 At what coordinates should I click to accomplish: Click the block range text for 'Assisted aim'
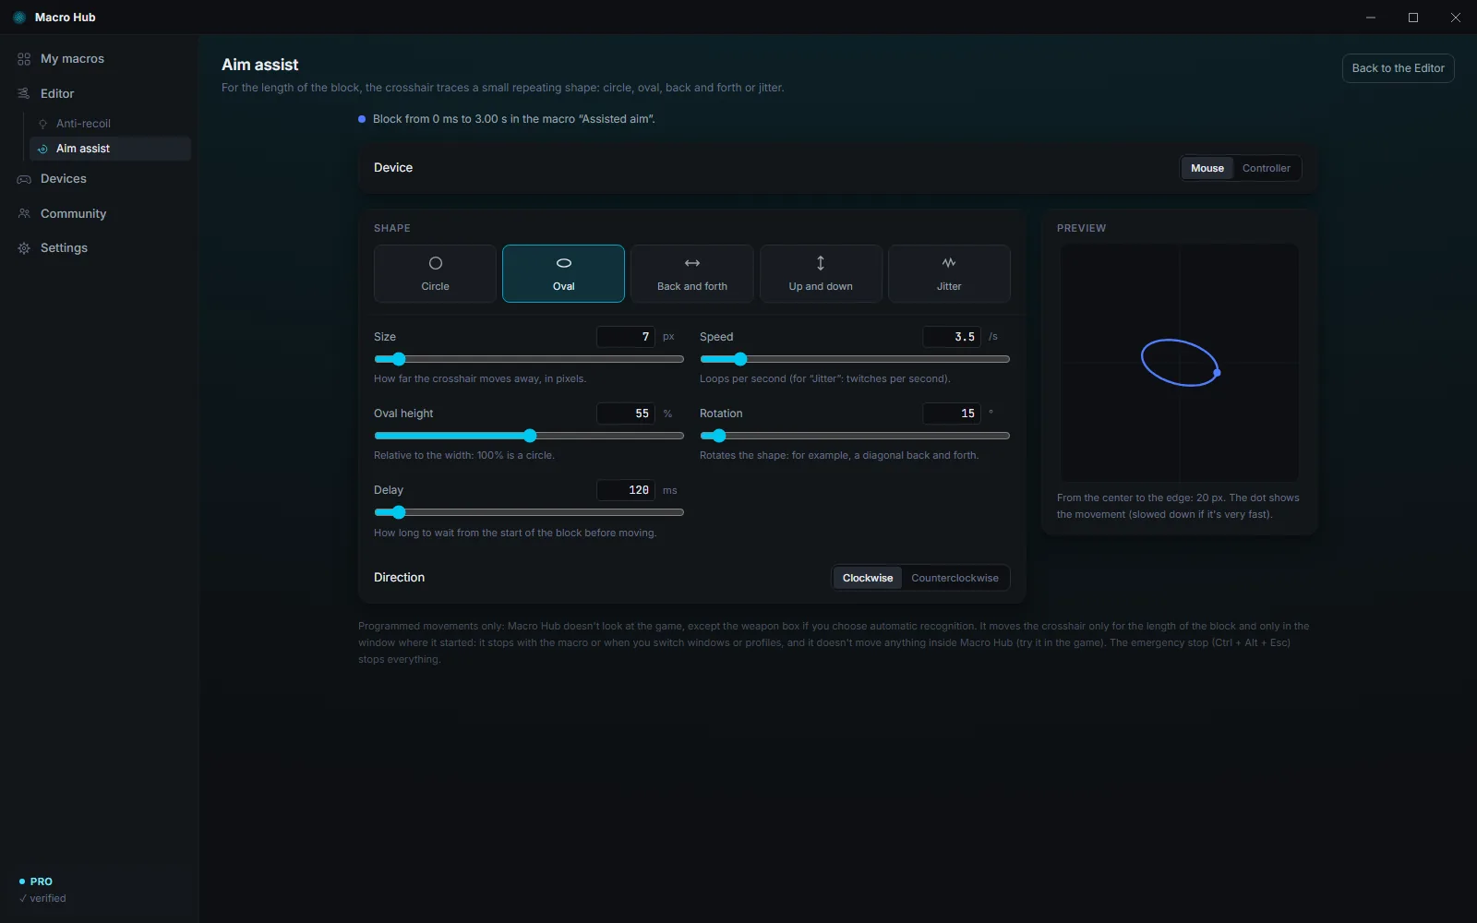pyautogui.click(x=513, y=119)
